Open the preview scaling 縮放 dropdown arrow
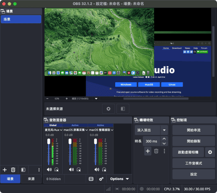Viewport: 217px width, 193px height. coord(96,99)
